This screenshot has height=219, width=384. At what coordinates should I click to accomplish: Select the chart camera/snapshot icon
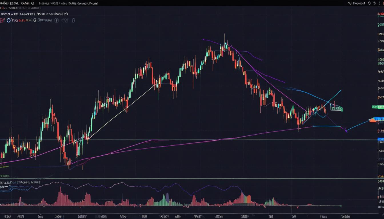(57, 20)
